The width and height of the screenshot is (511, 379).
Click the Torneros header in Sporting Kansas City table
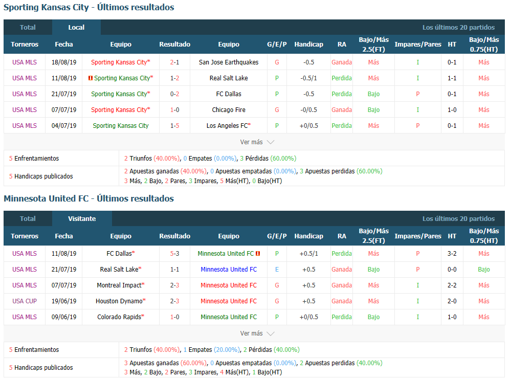pos(25,44)
